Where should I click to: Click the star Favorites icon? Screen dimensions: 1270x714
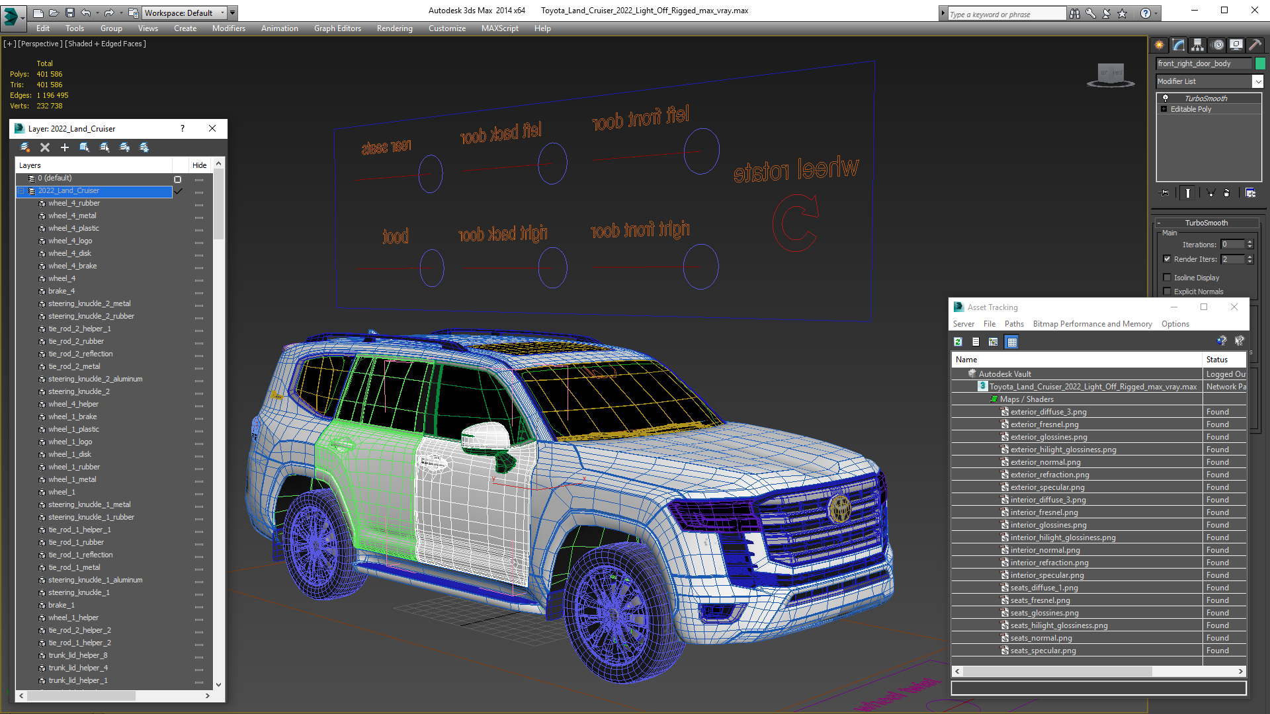point(1122,13)
